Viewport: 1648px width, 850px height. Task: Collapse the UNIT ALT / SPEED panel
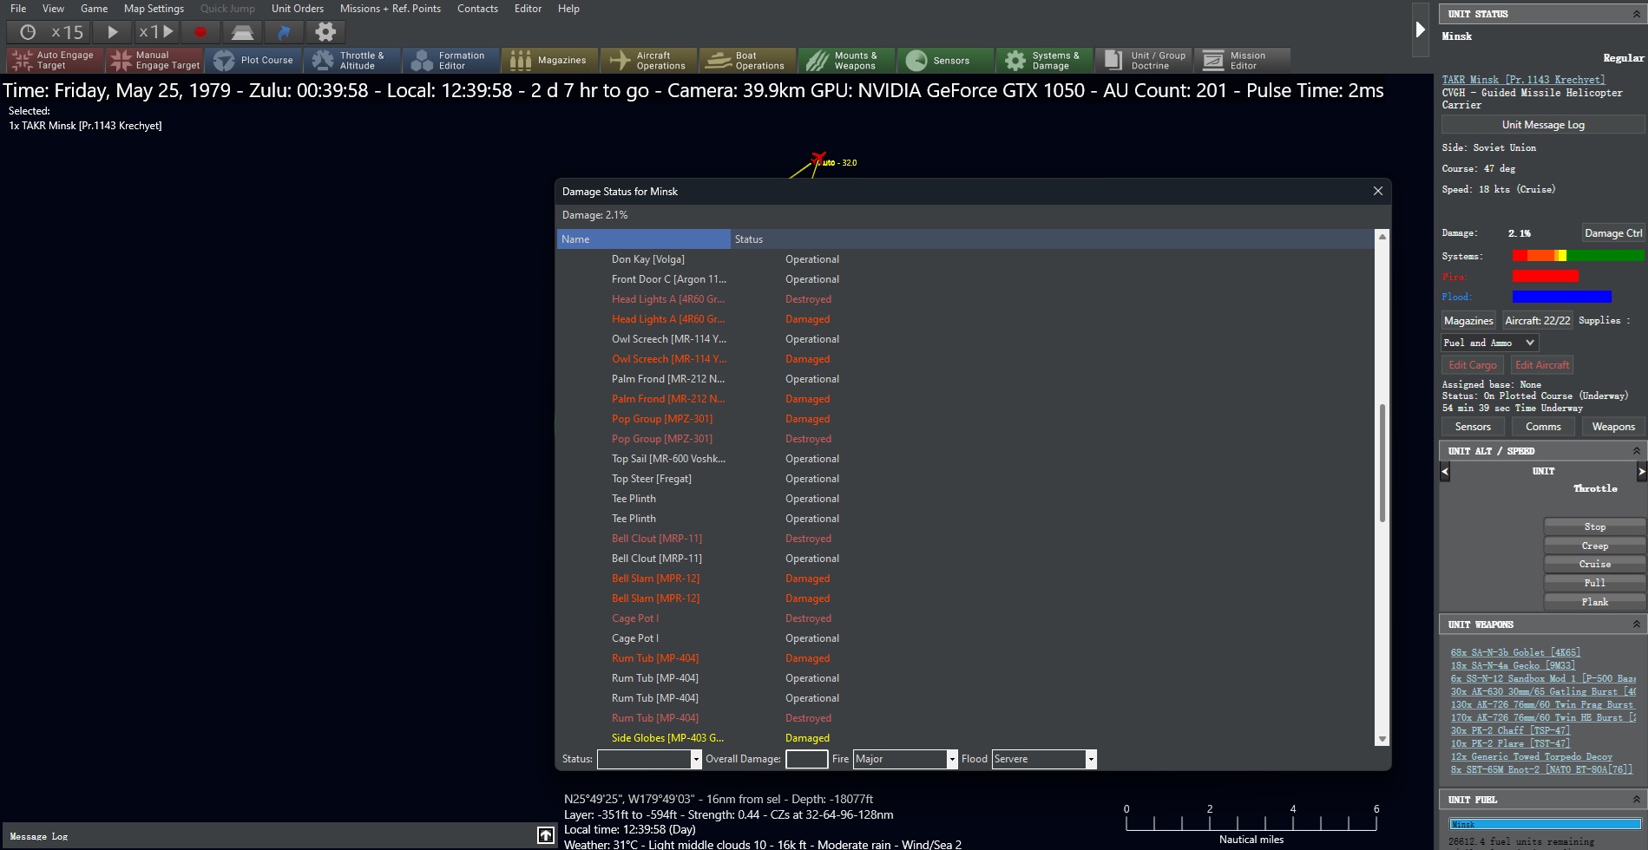1636,451
